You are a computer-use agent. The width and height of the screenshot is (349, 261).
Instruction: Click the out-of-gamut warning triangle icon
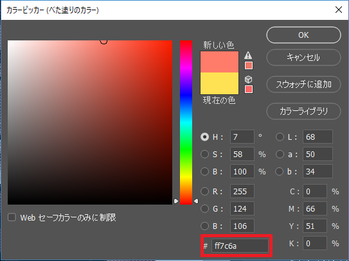pos(248,55)
